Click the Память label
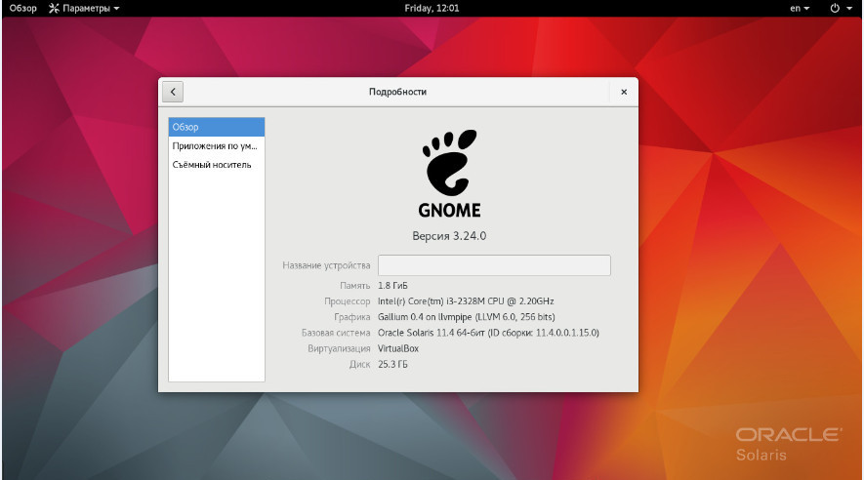The height and width of the screenshot is (480, 864). tap(354, 286)
